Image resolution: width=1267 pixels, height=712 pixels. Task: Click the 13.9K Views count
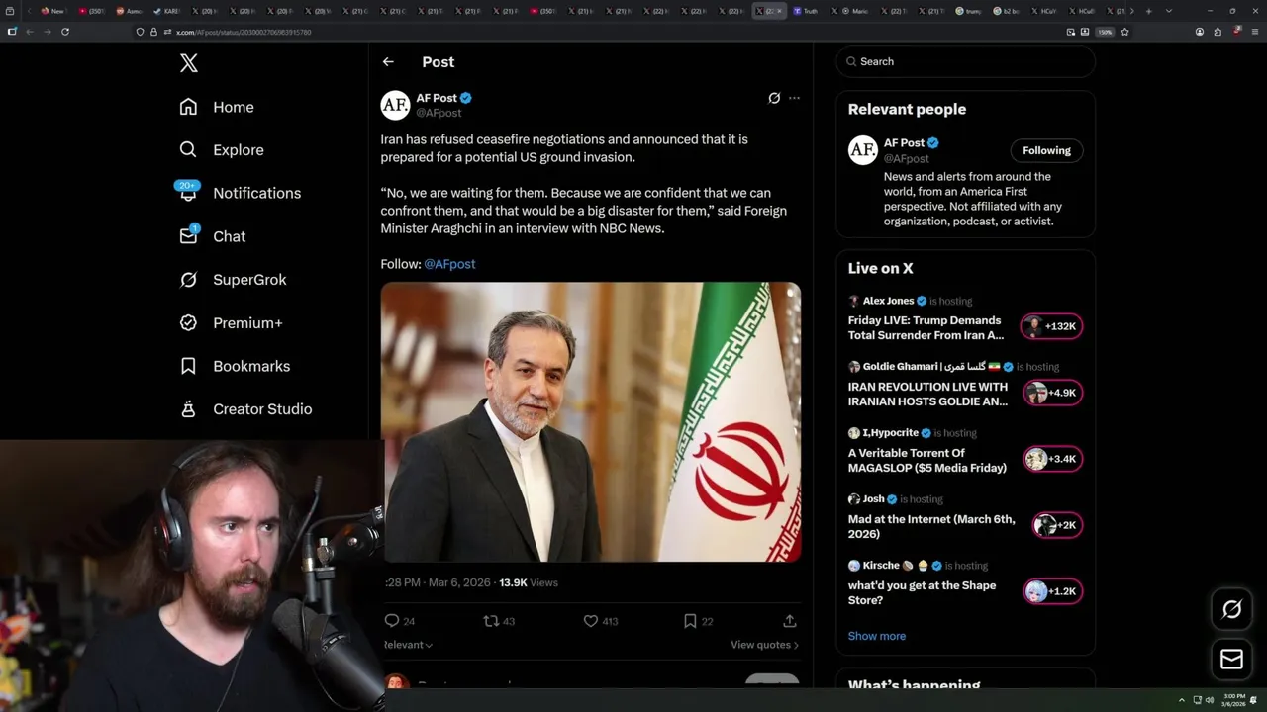529,582
